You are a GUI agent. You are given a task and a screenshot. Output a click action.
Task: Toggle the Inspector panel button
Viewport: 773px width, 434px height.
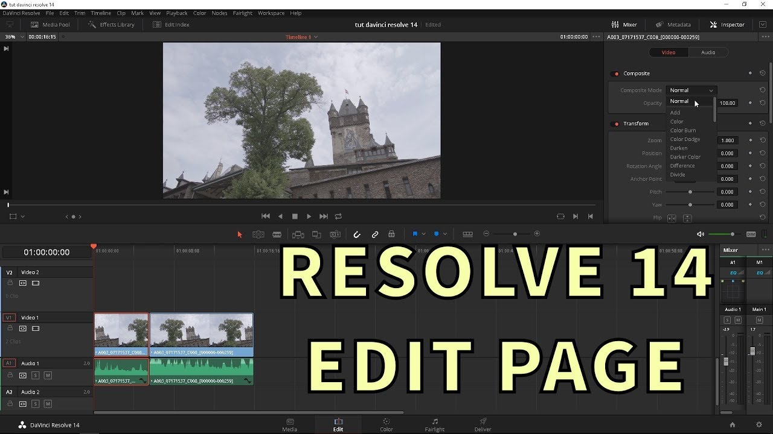pos(727,25)
